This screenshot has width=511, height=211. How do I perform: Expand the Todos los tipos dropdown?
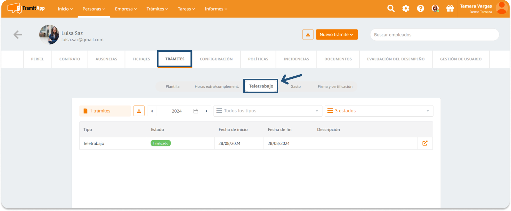(x=267, y=111)
